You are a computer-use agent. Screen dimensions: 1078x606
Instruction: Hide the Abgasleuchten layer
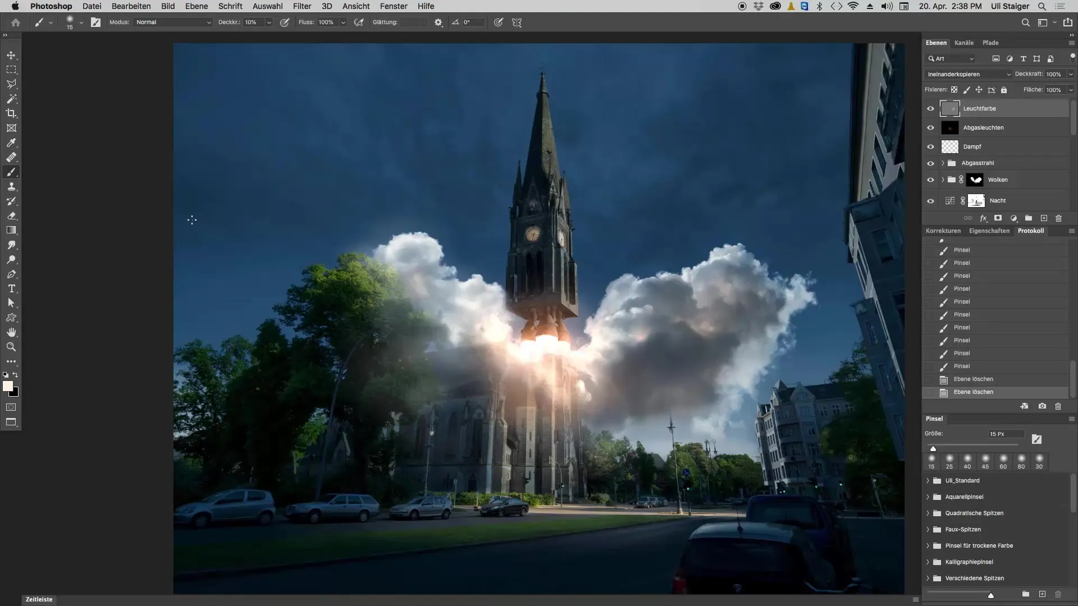coord(930,128)
